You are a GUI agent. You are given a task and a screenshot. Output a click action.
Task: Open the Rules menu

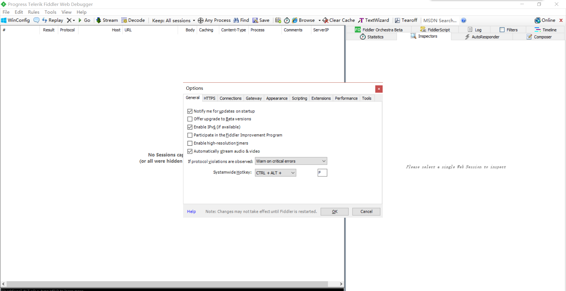click(34, 12)
